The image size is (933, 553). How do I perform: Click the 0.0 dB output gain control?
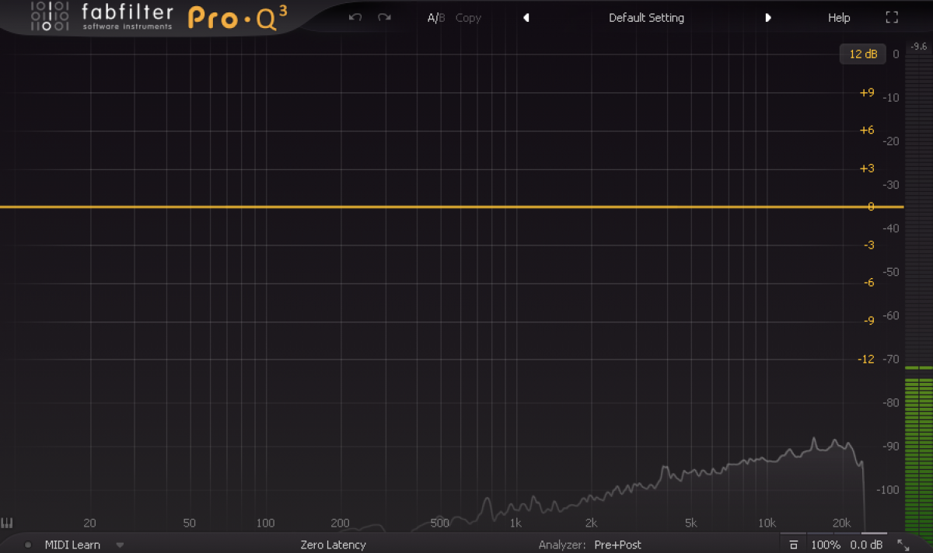865,545
